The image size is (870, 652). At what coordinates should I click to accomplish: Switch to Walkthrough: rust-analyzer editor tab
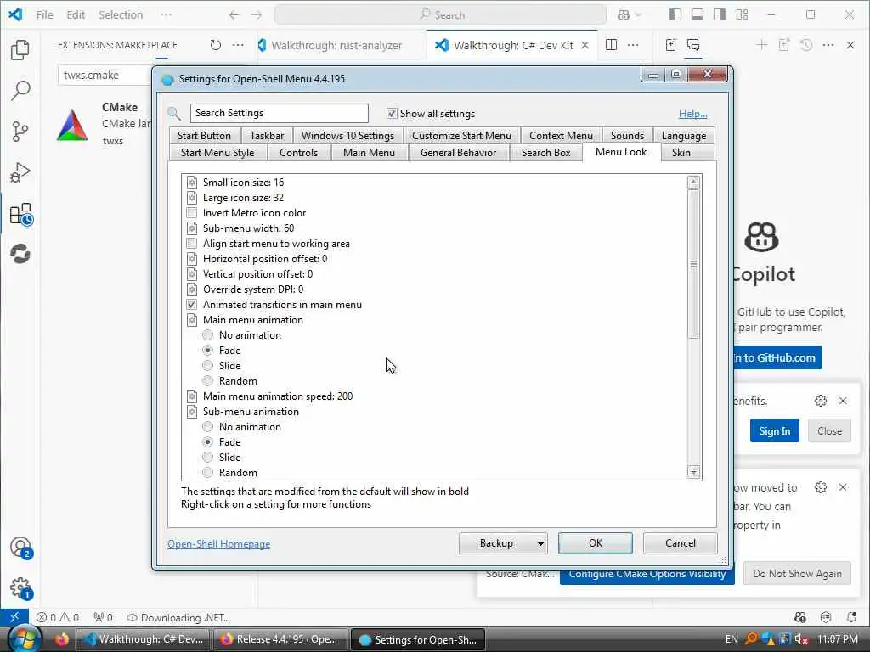click(336, 46)
